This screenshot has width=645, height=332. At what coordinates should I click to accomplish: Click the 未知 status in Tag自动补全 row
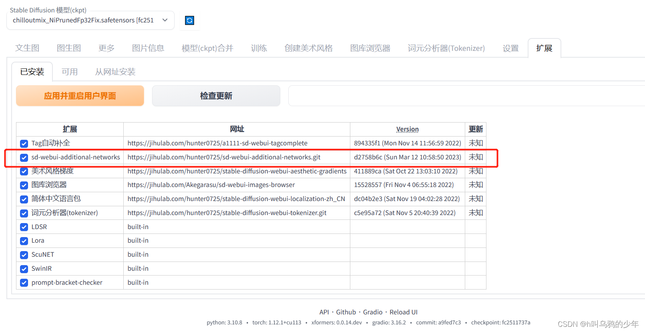click(x=476, y=143)
